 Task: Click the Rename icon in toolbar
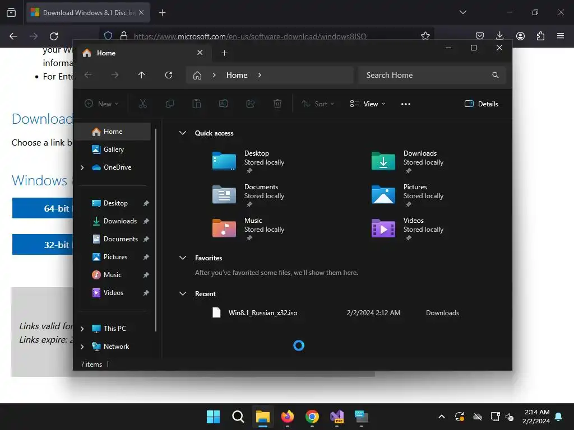click(223, 104)
